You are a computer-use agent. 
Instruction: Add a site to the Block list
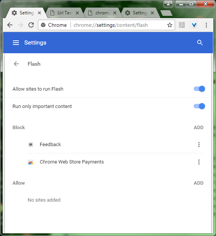[x=199, y=128]
